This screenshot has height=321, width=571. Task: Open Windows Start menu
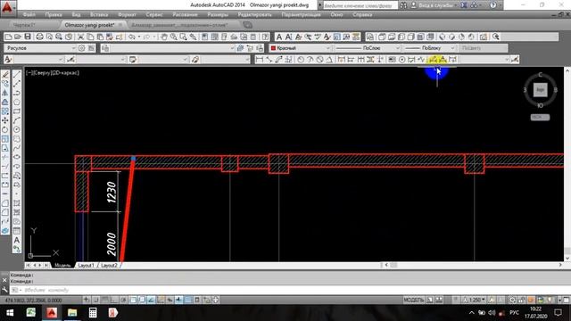[x=10, y=313]
